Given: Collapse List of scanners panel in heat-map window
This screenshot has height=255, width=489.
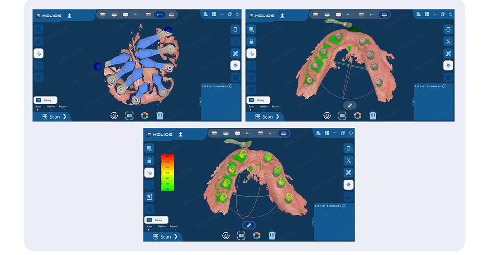Looking at the screenshot, I should coord(313,221).
